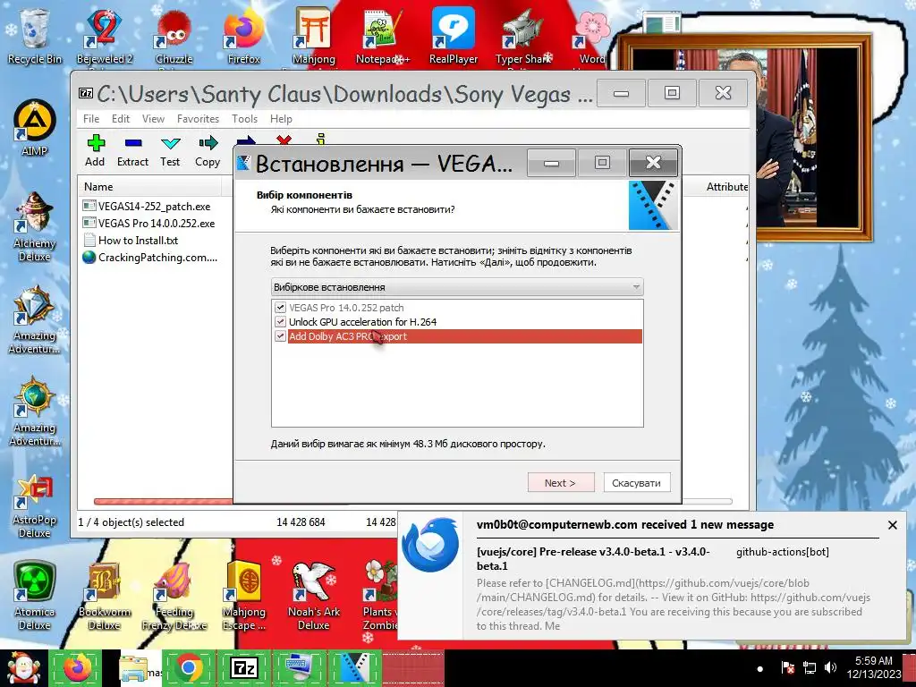Dismiss the Thunderbird notification with X
This screenshot has height=687, width=916.
892,525
